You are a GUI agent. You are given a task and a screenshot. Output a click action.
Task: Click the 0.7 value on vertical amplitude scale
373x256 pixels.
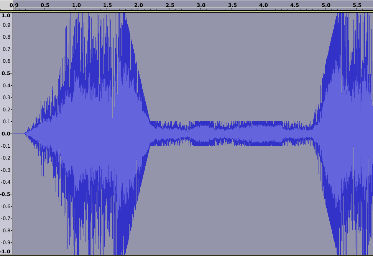click(7, 49)
